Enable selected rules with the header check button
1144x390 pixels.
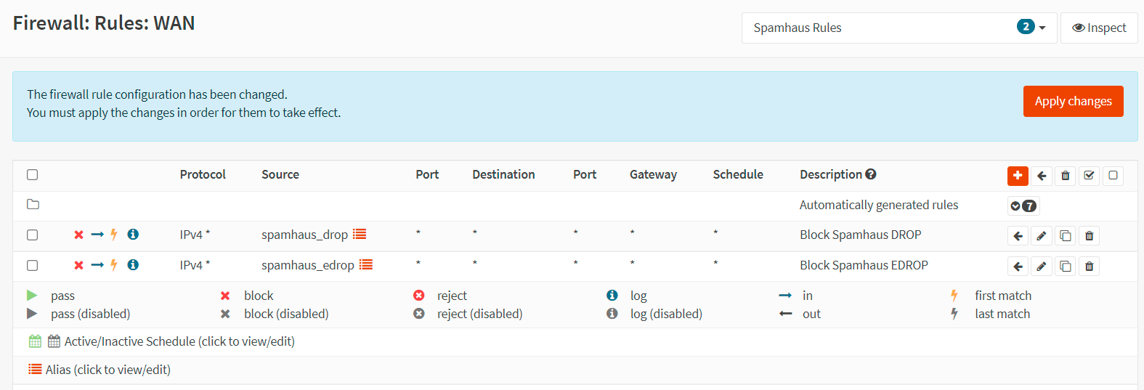(1089, 176)
